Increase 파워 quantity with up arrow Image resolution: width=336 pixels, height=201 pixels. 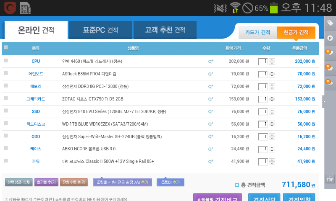[272, 160]
